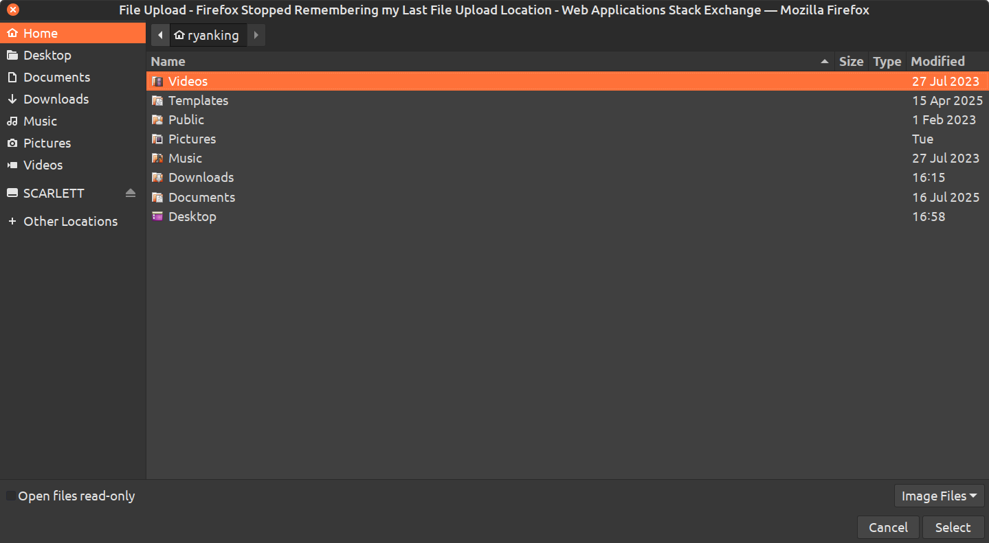Viewport: 989px width, 543px height.
Task: Click the eject icon next to SCARLETT
Action: 131,194
